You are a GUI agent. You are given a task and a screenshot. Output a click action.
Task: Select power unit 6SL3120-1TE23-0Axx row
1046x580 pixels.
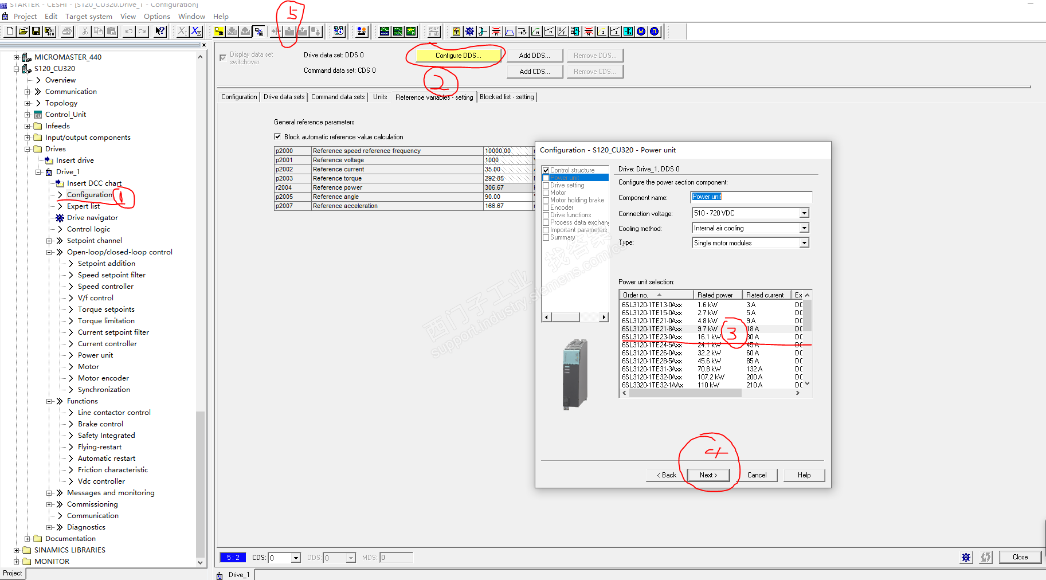point(711,337)
